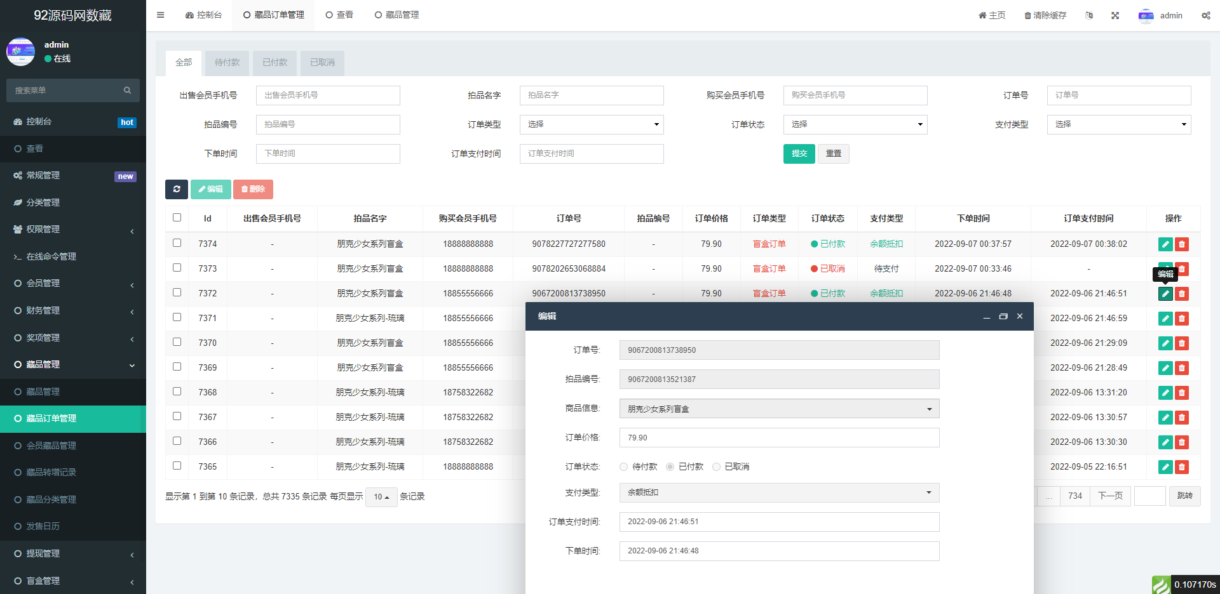Click the fullscreen icon in top bar

(x=1115, y=15)
